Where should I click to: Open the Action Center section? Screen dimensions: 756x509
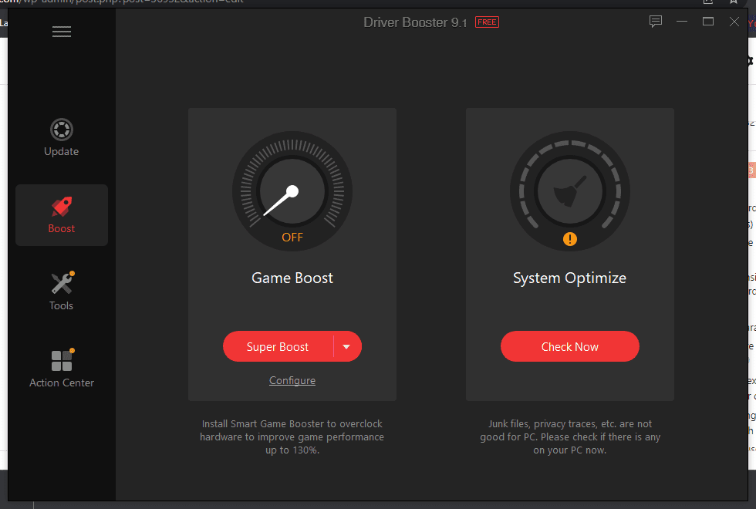pyautogui.click(x=62, y=369)
